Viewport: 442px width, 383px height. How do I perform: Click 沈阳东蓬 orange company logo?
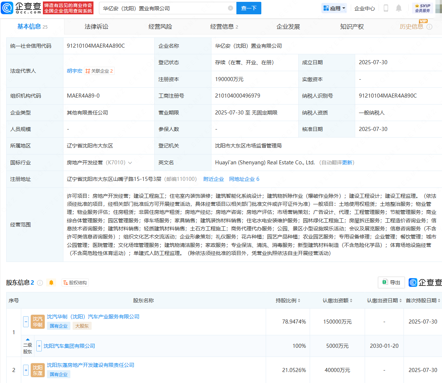pos(38,370)
